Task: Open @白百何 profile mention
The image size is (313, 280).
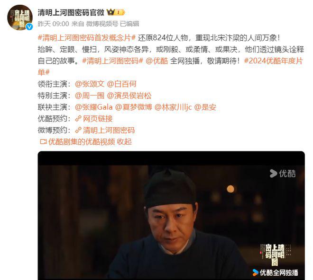Action: pos(122,84)
